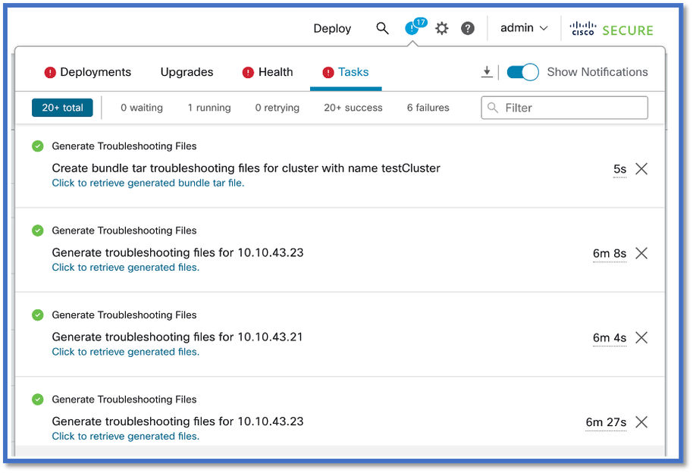Screen dimensions: 693x473
Task: Click the 6m 27s duration value
Action: coord(606,422)
